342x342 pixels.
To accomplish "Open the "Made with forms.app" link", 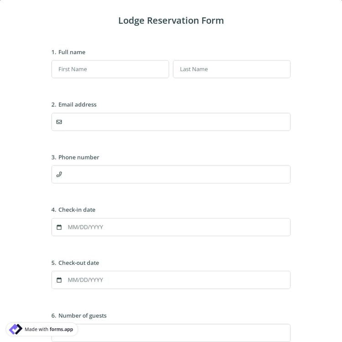I will pos(48,329).
